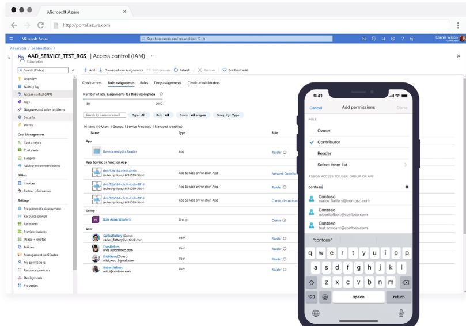Select roberttolbert@contoso.com result

coord(358,212)
